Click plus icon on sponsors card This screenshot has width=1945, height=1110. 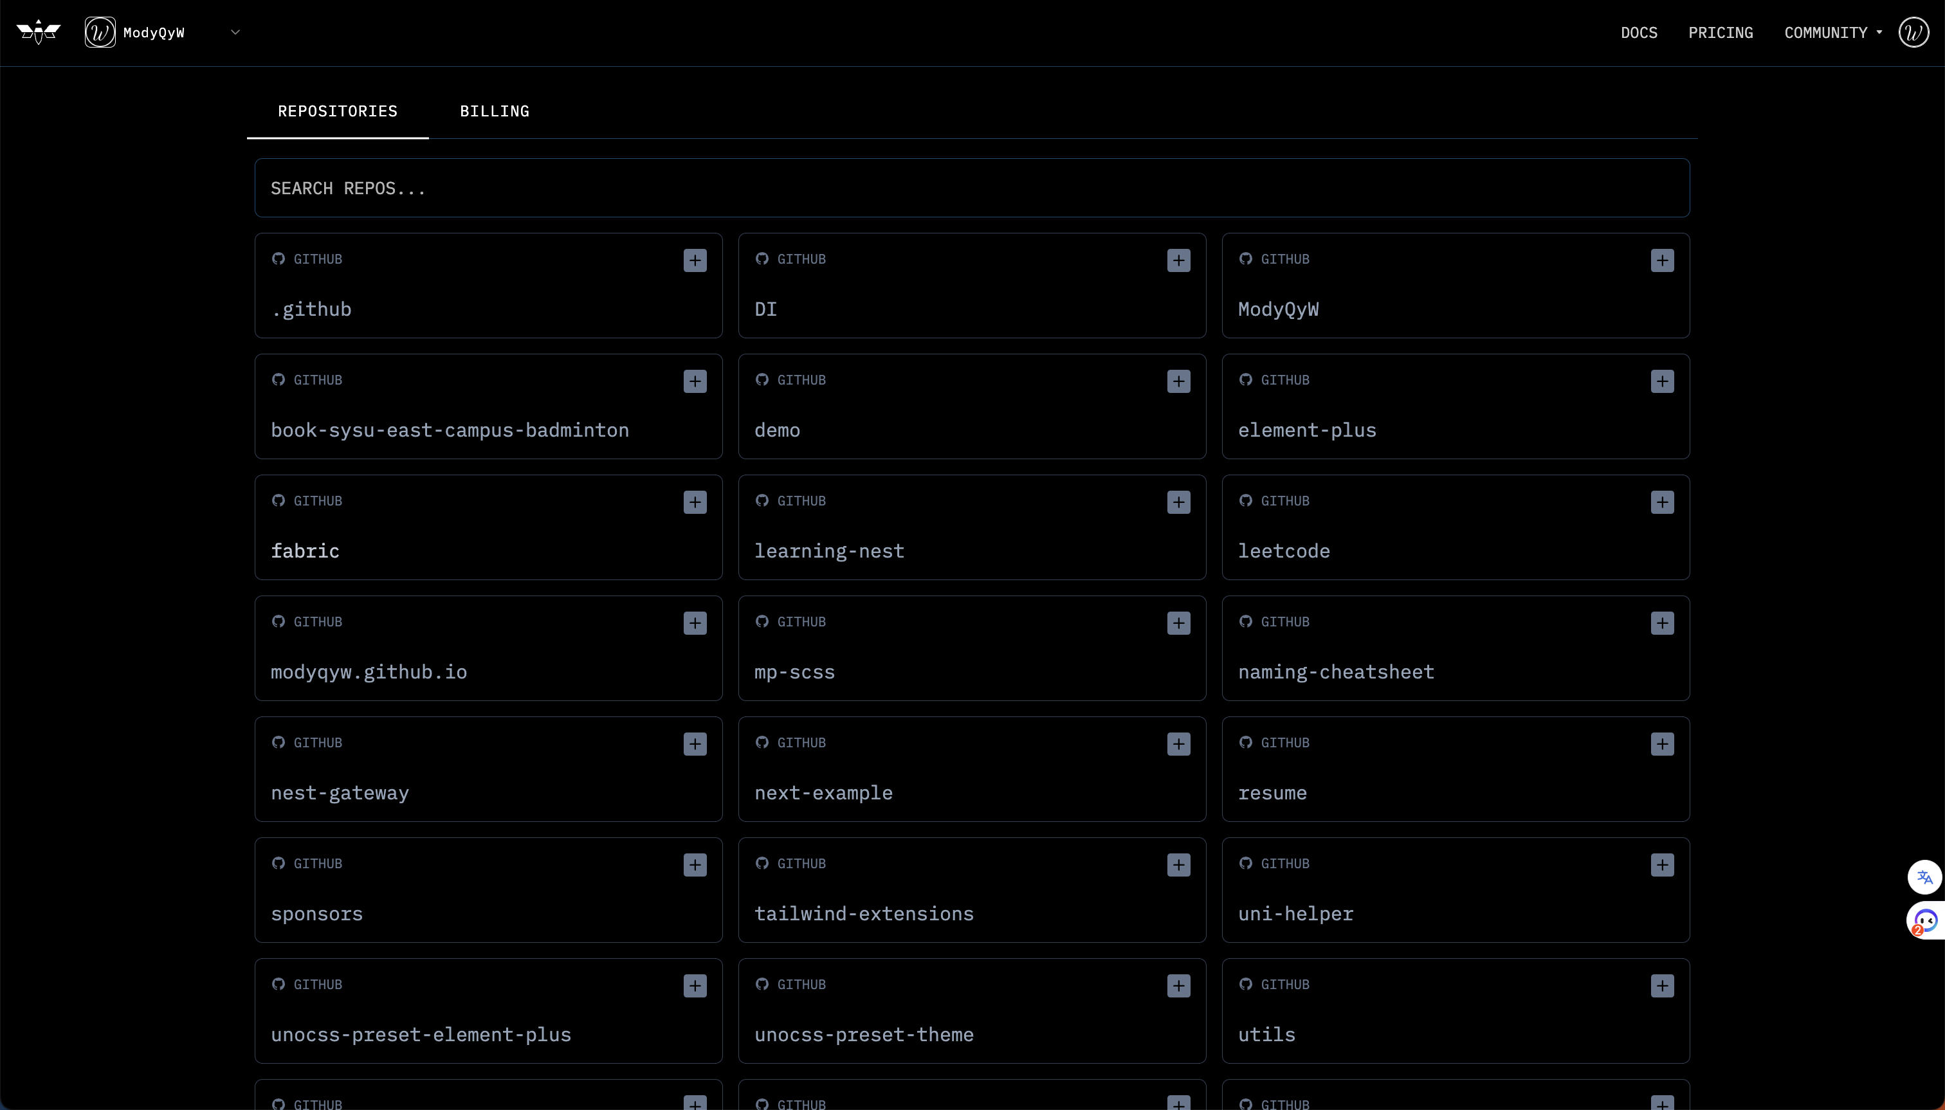[695, 864]
